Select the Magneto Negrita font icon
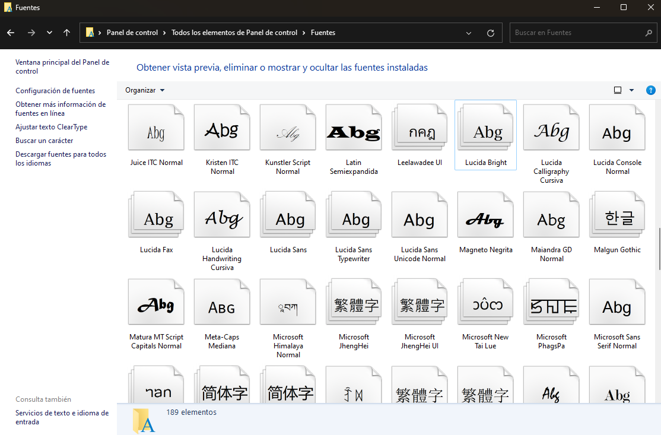 coord(485,215)
